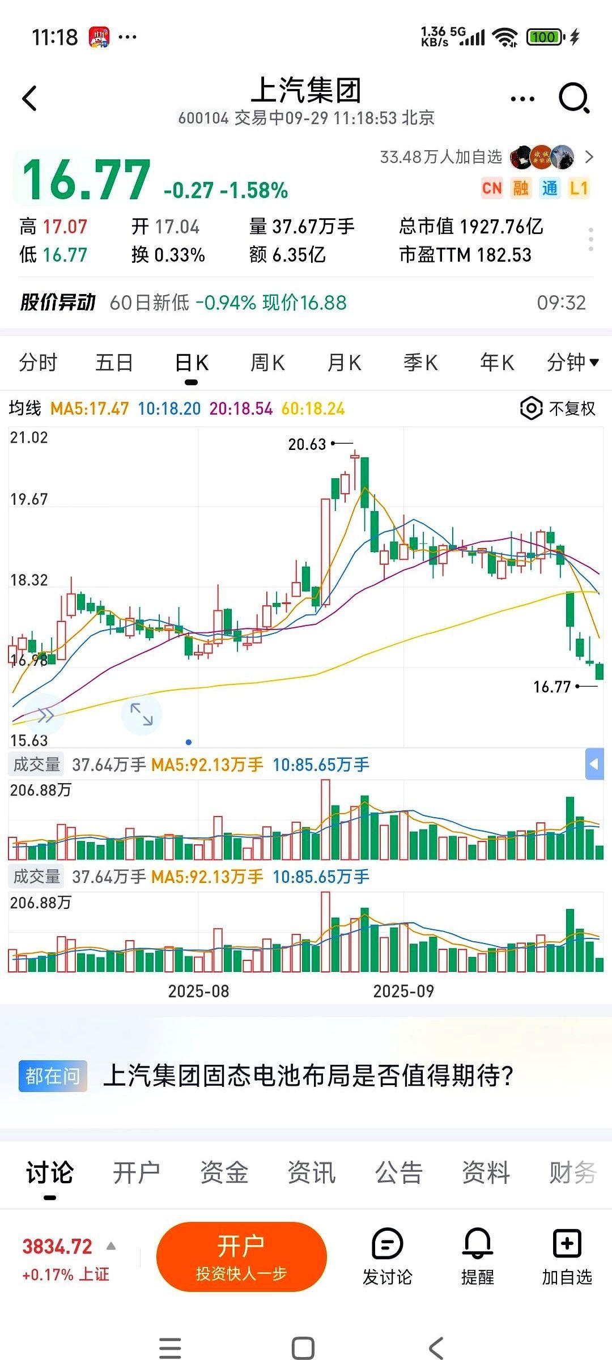The width and height of the screenshot is (612, 1360).
Task: Select the 年K chart tab
Action: 497,363
